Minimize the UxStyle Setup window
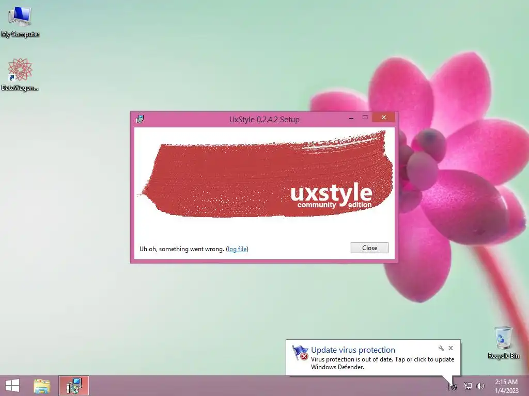 pyautogui.click(x=351, y=118)
